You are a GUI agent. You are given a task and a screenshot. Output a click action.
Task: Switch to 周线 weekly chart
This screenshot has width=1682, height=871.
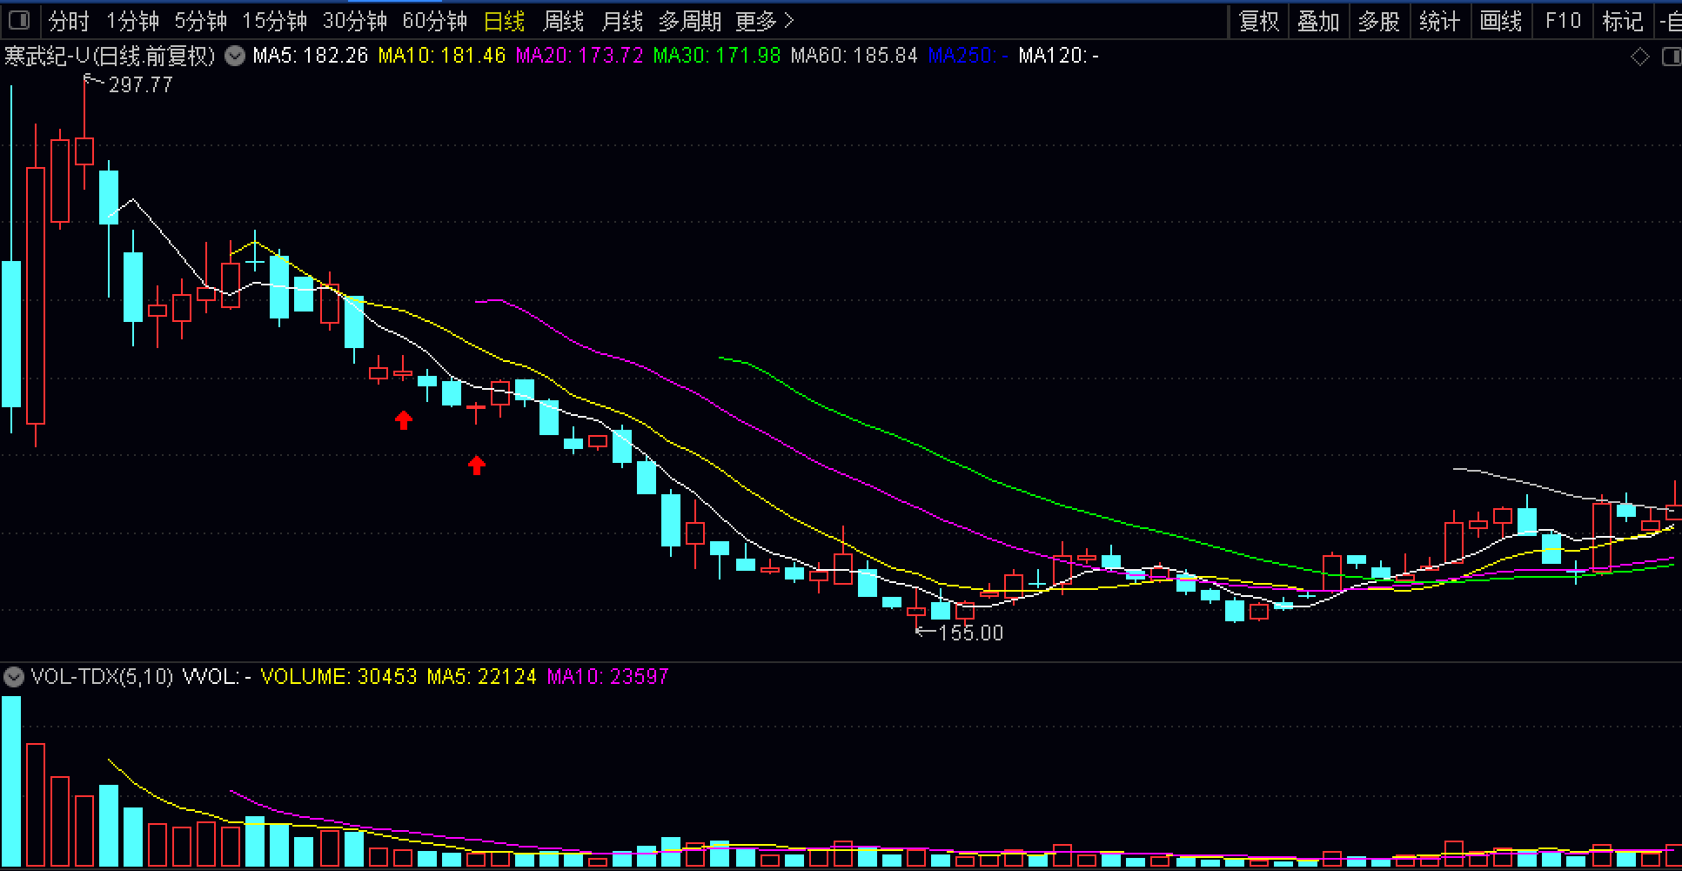click(563, 21)
